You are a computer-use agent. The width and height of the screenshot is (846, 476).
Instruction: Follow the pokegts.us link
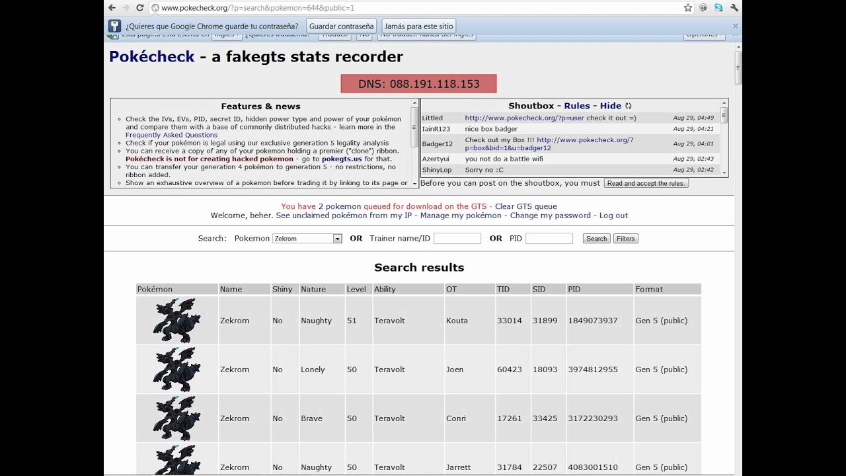[342, 159]
